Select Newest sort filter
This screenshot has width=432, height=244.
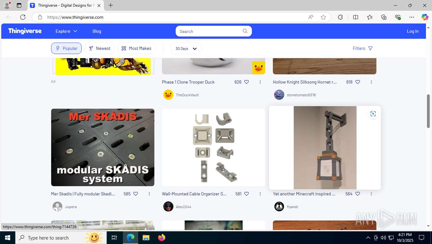pyautogui.click(x=99, y=48)
